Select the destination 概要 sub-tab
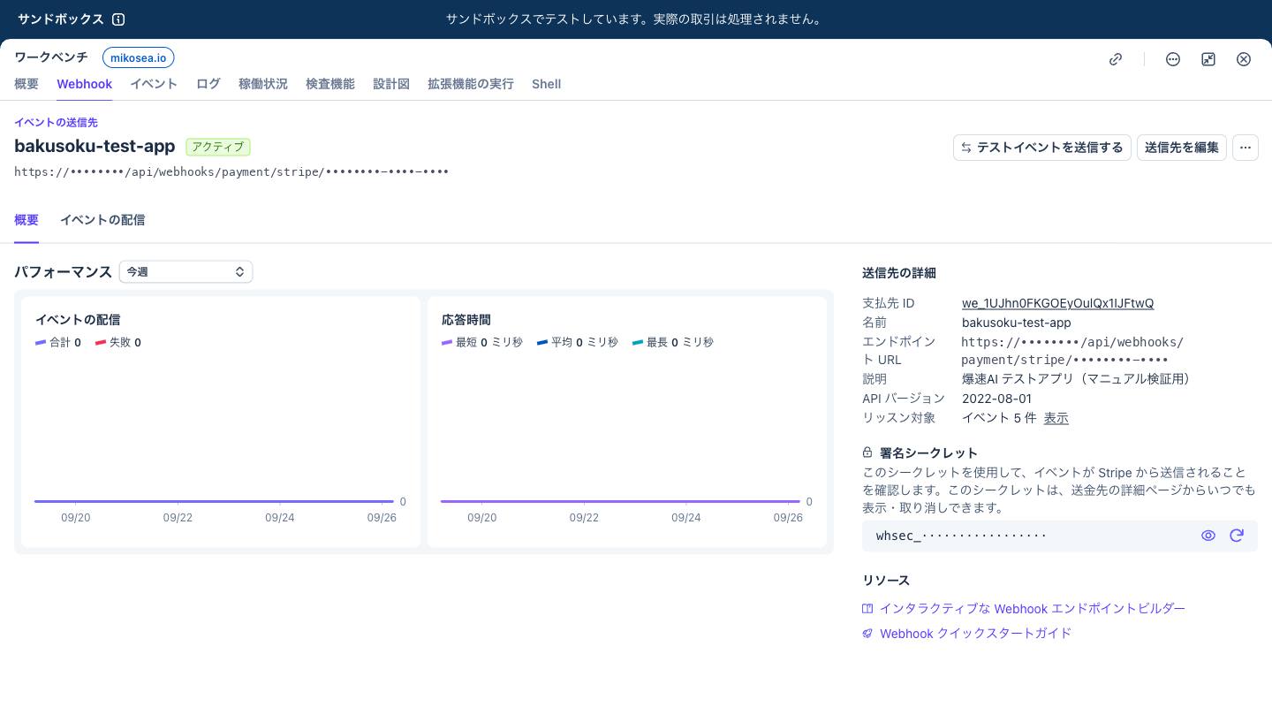 (x=26, y=220)
